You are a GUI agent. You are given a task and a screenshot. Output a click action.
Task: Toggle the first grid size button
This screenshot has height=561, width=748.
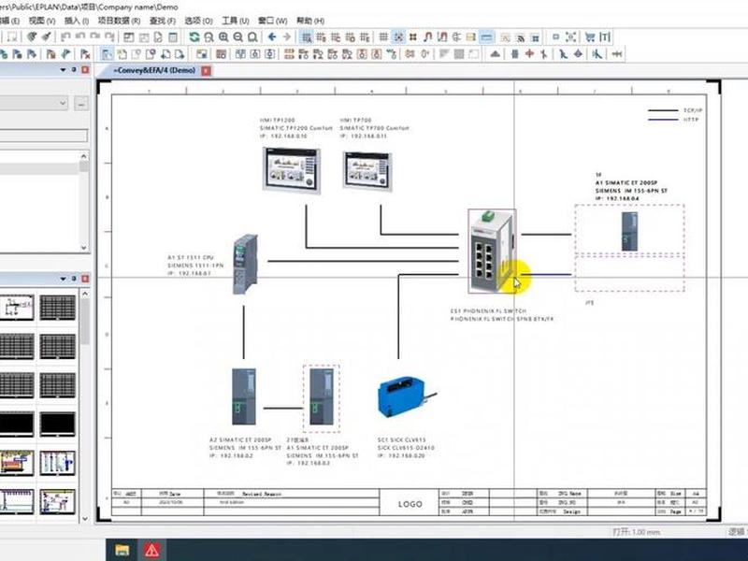307,37
